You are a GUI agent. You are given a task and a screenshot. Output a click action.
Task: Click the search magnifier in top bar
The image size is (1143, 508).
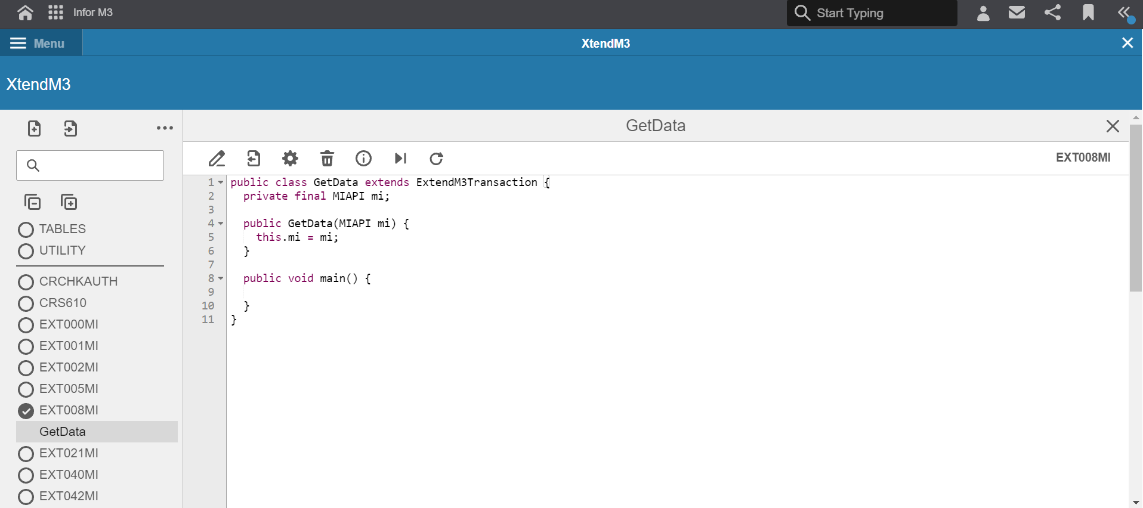pos(802,13)
